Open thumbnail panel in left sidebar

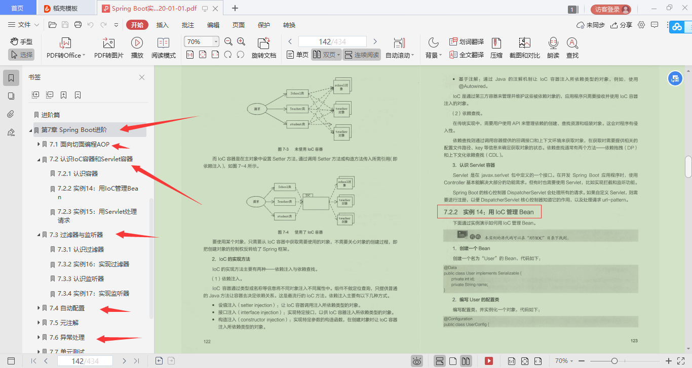(x=11, y=96)
